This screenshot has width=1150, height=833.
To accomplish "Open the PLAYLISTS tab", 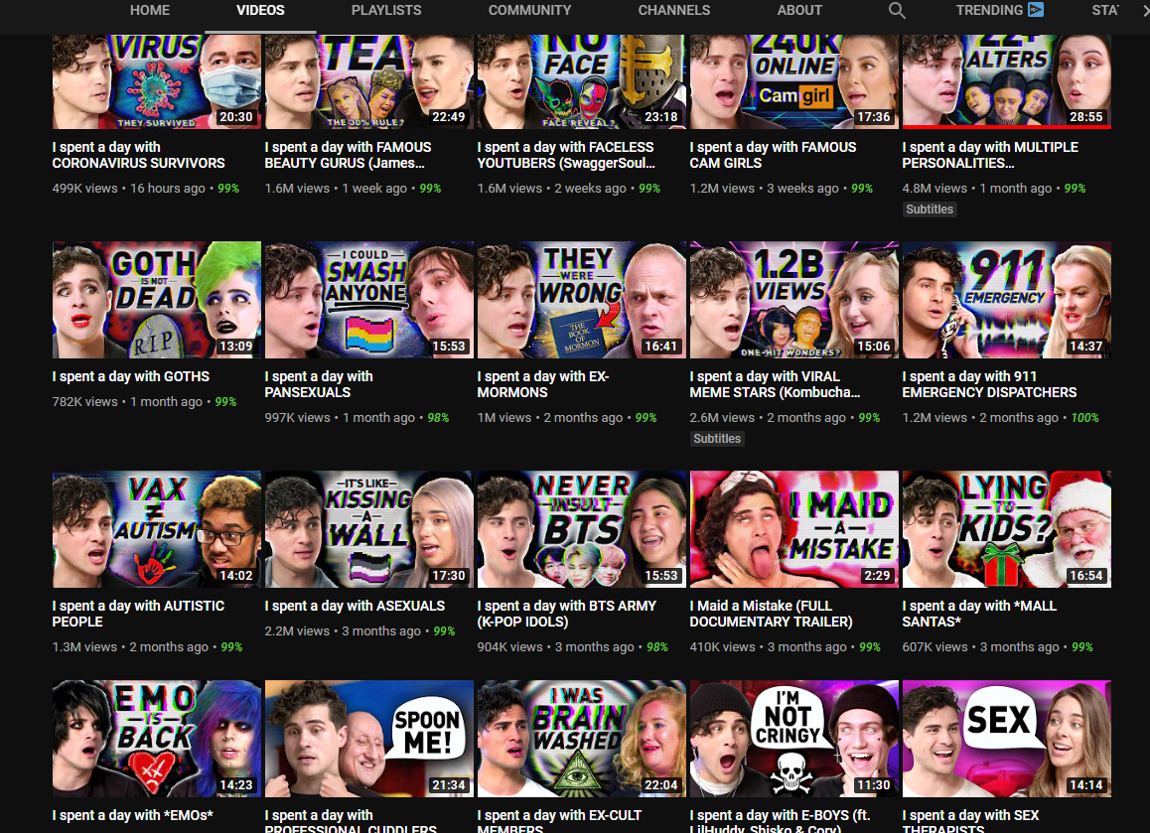I will [x=386, y=10].
